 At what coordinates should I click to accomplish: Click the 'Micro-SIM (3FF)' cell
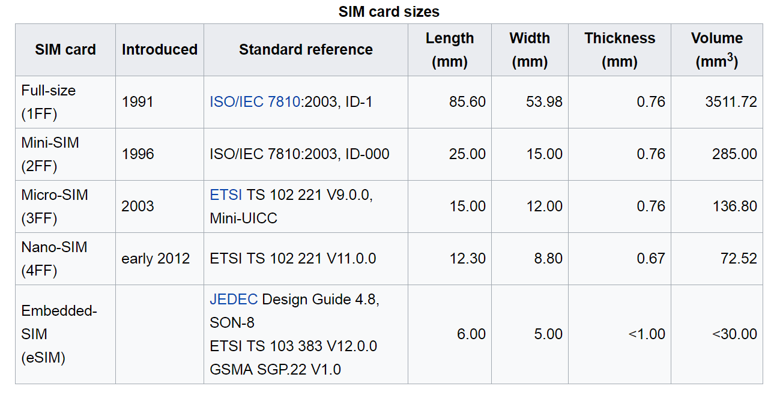point(55,206)
